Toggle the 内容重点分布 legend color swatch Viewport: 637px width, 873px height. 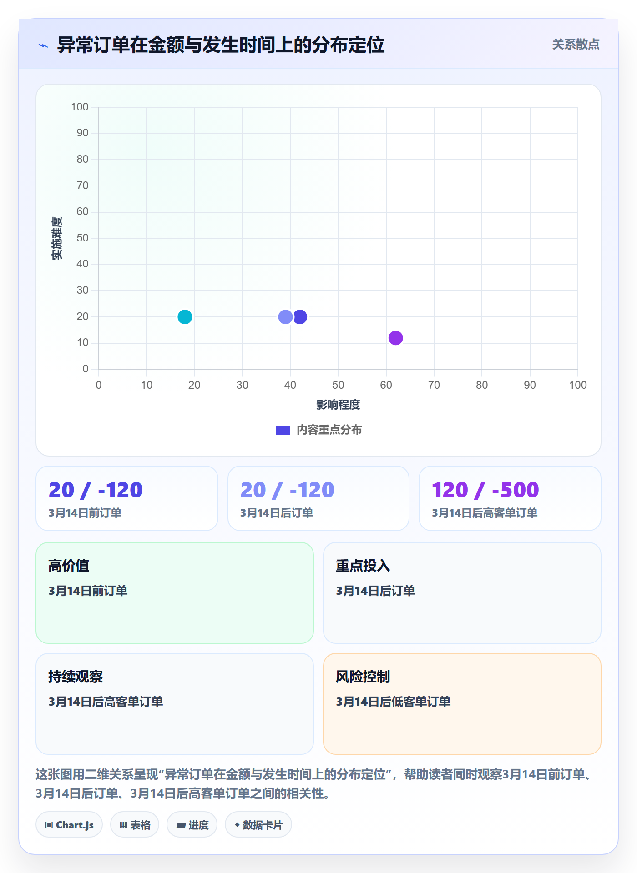(283, 430)
